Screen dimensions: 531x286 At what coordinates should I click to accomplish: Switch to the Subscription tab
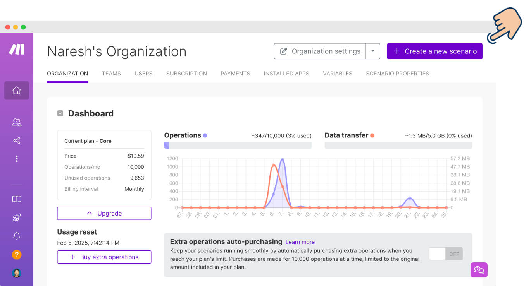pos(186,74)
